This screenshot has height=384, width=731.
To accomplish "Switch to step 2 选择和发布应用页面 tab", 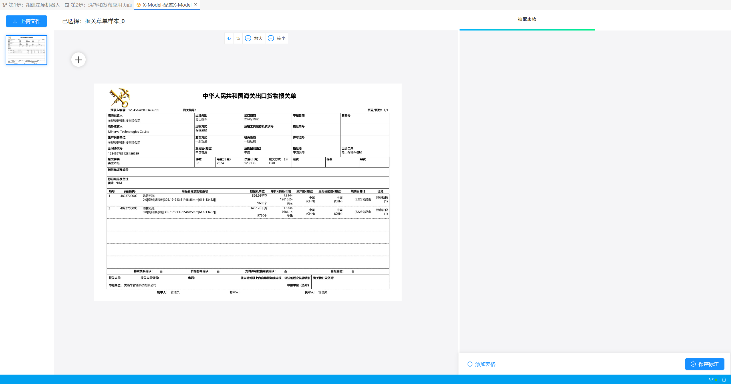I will pyautogui.click(x=98, y=5).
